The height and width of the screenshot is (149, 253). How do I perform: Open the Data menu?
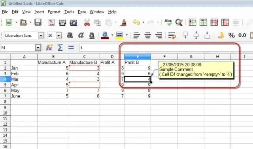[82, 12]
